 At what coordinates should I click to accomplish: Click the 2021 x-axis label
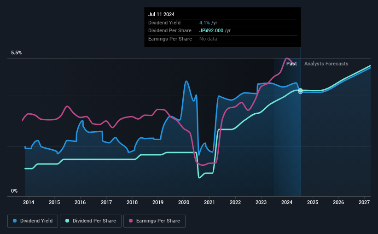209,202
